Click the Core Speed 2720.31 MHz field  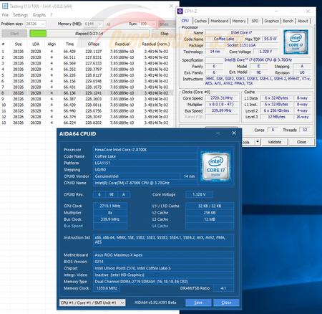(222, 98)
